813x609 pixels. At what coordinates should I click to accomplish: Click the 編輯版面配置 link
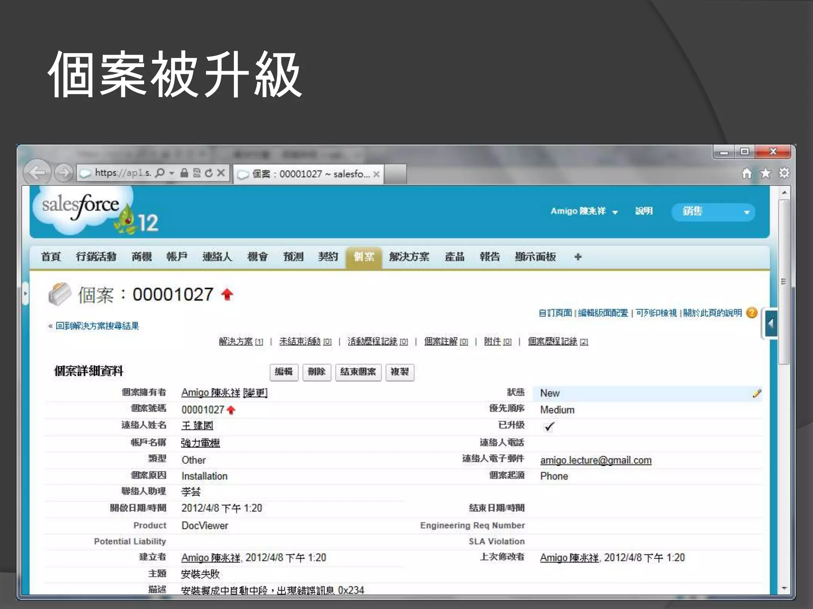[x=603, y=313]
